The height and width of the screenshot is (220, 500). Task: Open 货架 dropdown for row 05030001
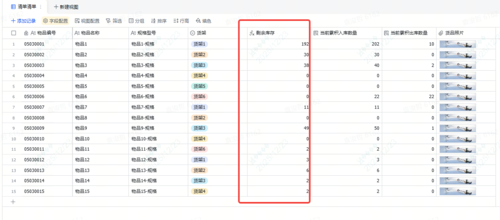click(199, 44)
